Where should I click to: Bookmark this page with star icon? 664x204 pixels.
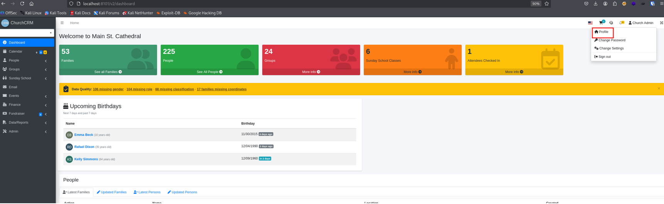tap(547, 3)
